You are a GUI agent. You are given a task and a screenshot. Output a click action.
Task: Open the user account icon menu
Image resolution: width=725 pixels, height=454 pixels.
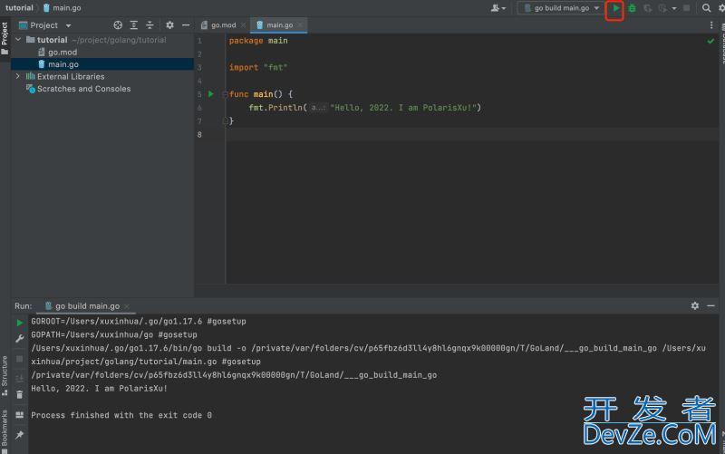498,8
